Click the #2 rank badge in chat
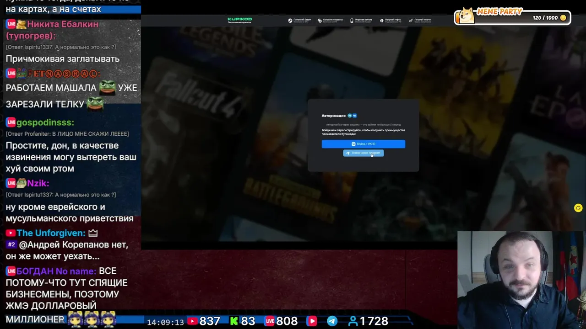 (11, 245)
